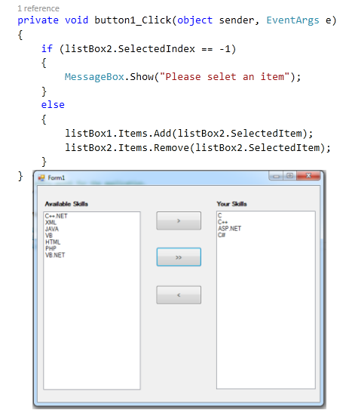
Task: Select C++ in Your Skills list
Action: coord(222,222)
